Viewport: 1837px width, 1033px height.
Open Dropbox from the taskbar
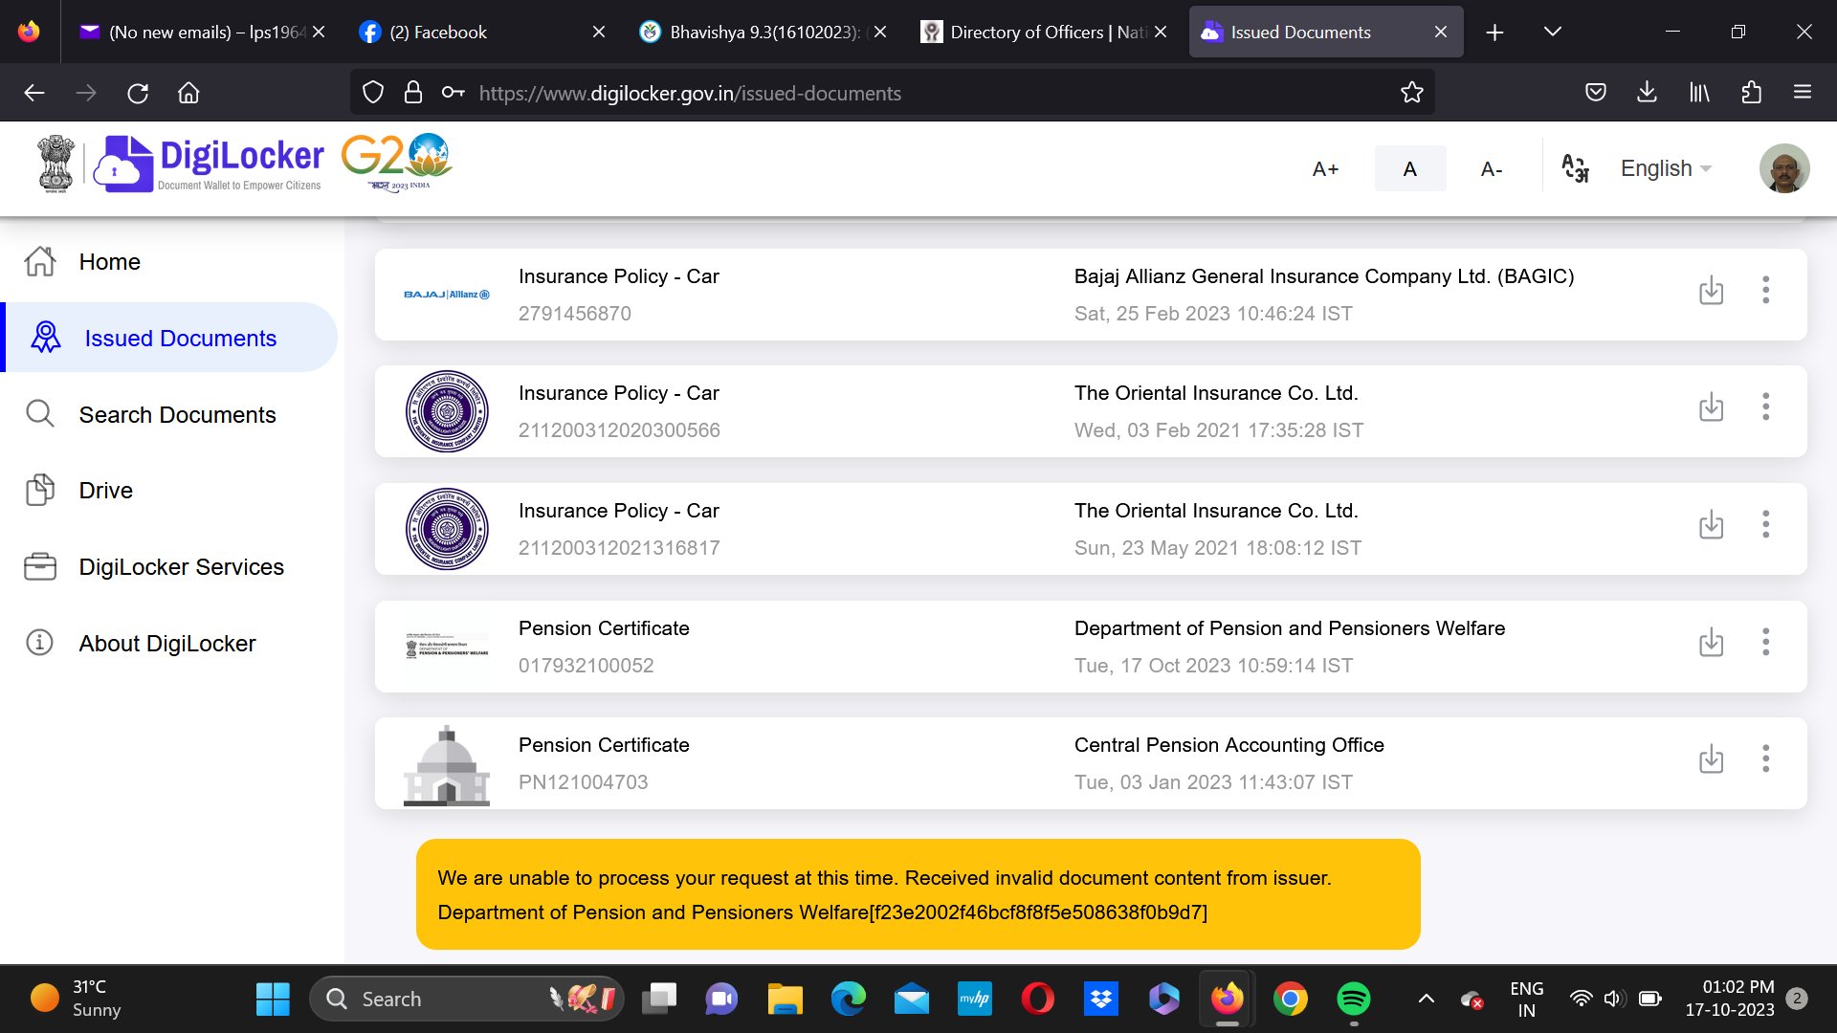1101,999
